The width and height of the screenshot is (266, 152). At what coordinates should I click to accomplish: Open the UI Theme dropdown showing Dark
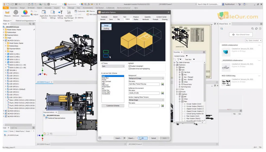point(113,66)
